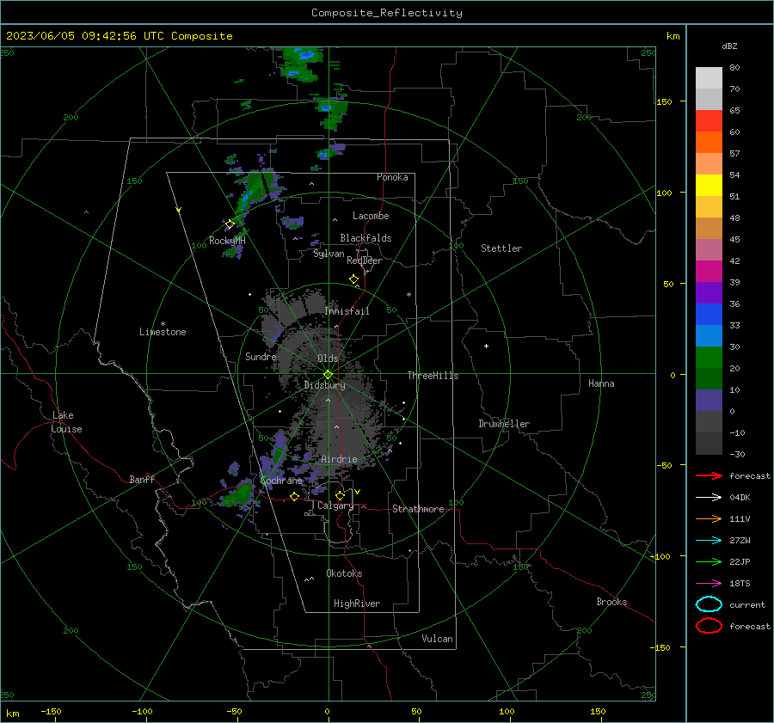This screenshot has width=774, height=723.
Task: Pick the tan 45-48 dBZ color swatch
Action: pos(709,229)
